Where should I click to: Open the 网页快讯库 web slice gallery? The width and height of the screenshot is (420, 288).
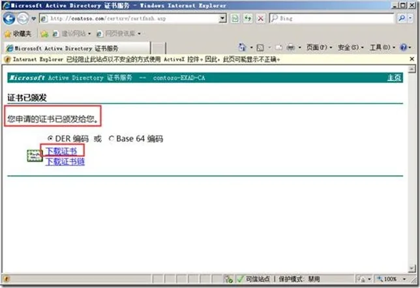pos(119,34)
